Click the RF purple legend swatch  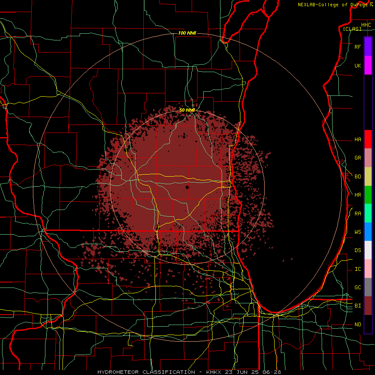click(x=368, y=47)
